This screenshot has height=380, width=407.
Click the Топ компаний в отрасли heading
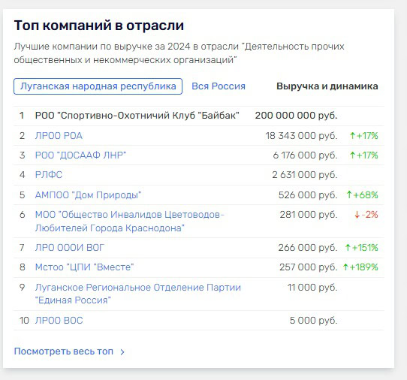pyautogui.click(x=99, y=26)
